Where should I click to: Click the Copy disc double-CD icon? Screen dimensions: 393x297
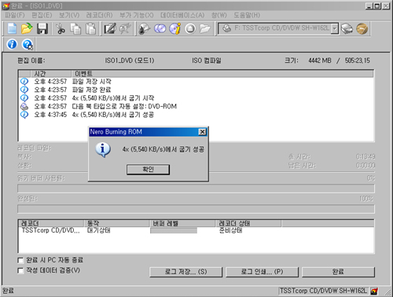pos(160,28)
